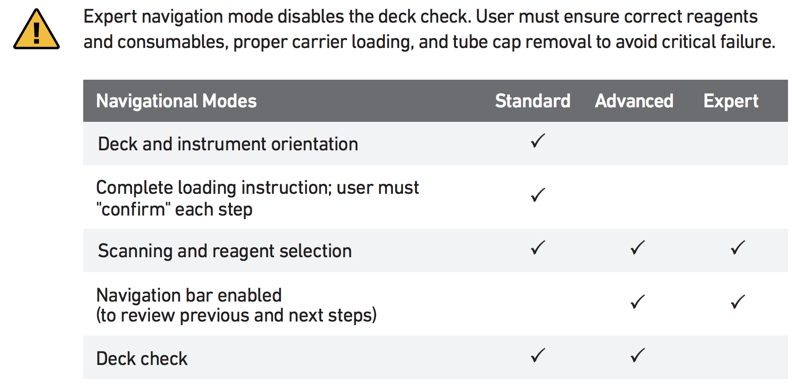Click Expert checkmark for Scanning and reagent selection
The width and height of the screenshot is (793, 384).
click(x=738, y=247)
